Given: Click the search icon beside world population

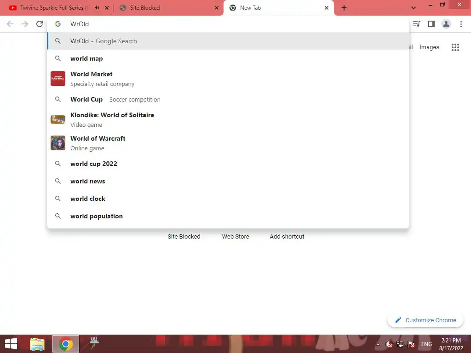Looking at the screenshot, I should 58,216.
